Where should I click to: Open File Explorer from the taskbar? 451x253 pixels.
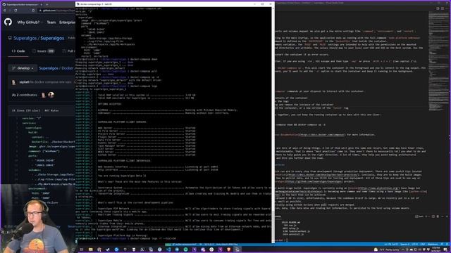tap(90, 249)
